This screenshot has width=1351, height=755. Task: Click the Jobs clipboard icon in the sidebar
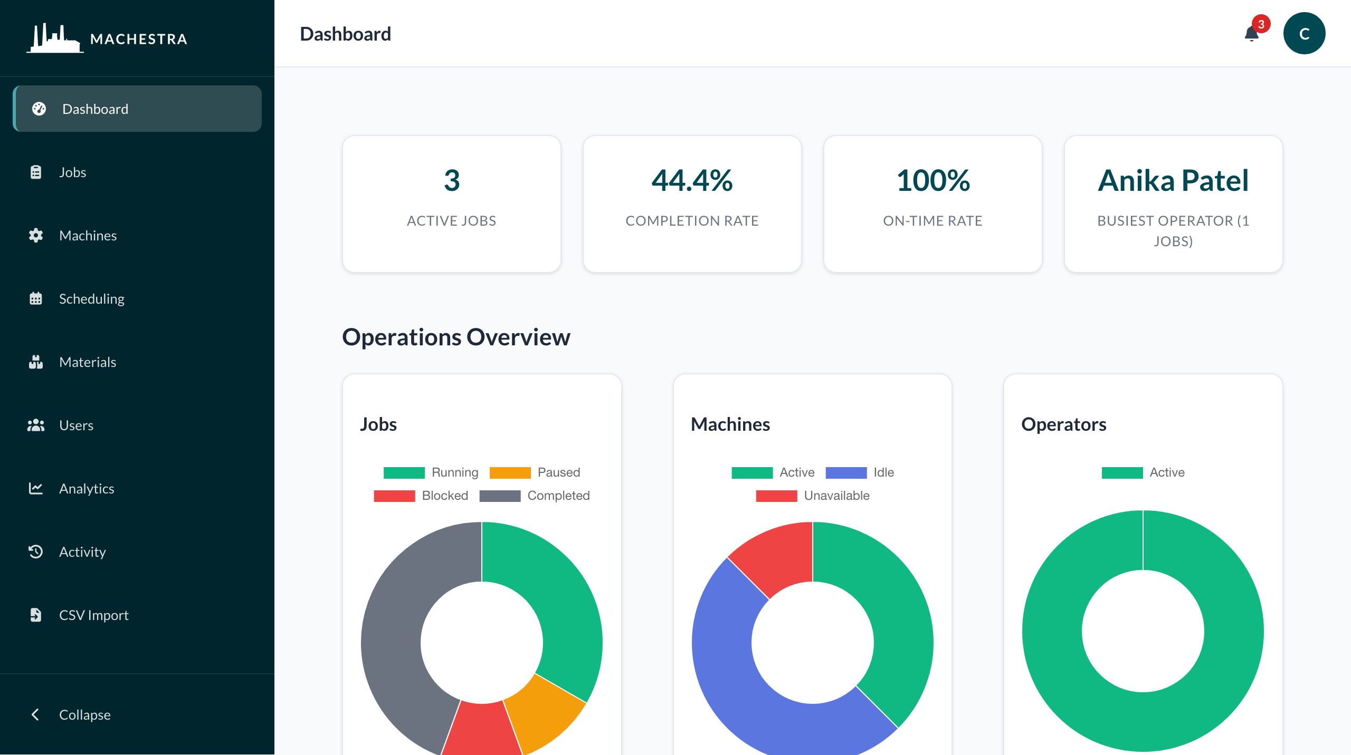pos(35,172)
